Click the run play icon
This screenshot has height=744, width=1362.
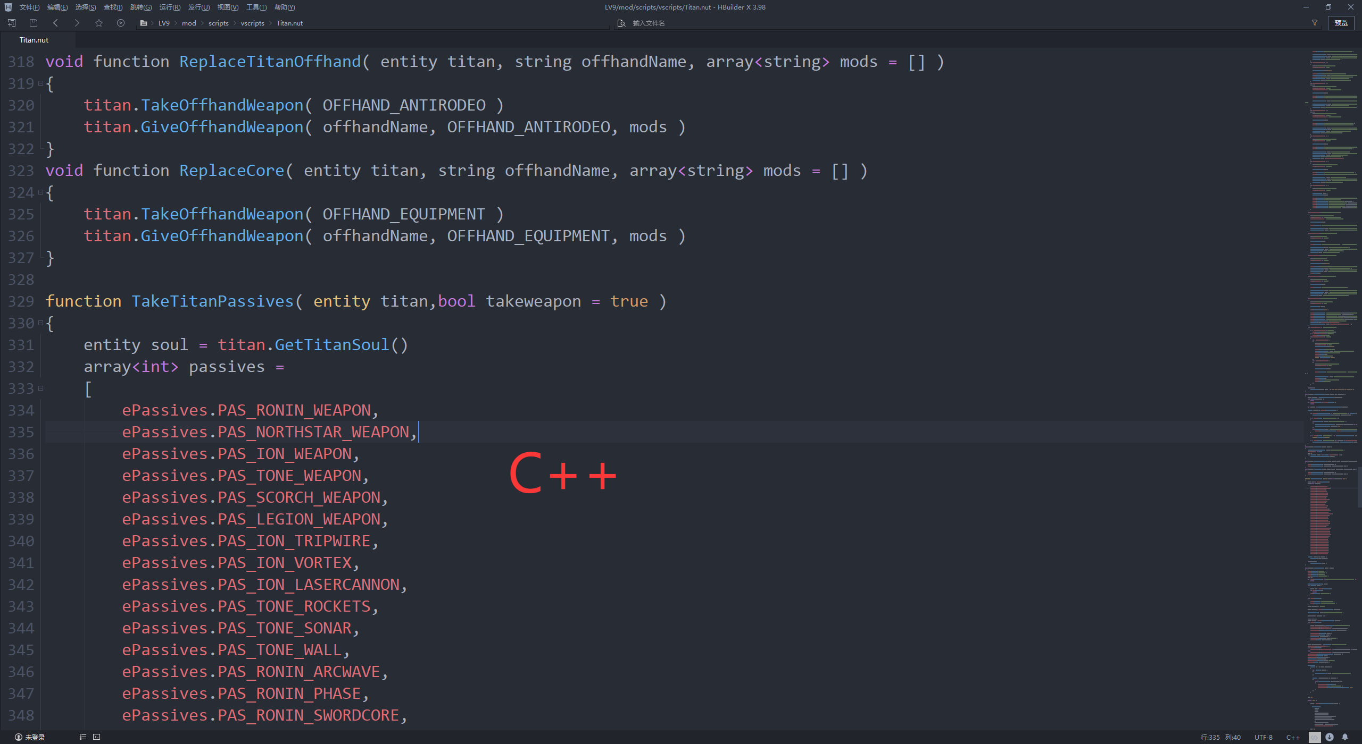click(x=121, y=23)
